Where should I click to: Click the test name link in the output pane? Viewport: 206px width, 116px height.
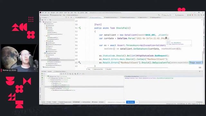tap(149, 78)
